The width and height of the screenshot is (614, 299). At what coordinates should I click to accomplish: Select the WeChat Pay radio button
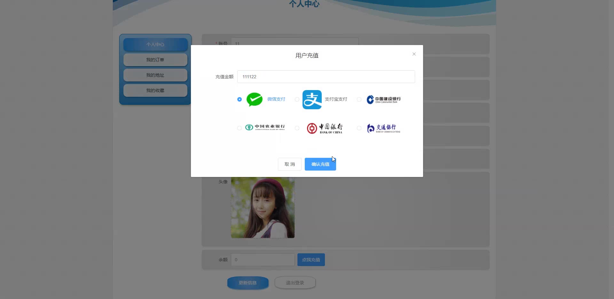tap(240, 99)
